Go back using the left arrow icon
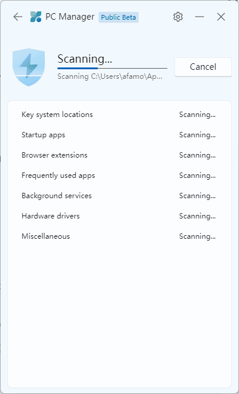 point(18,17)
